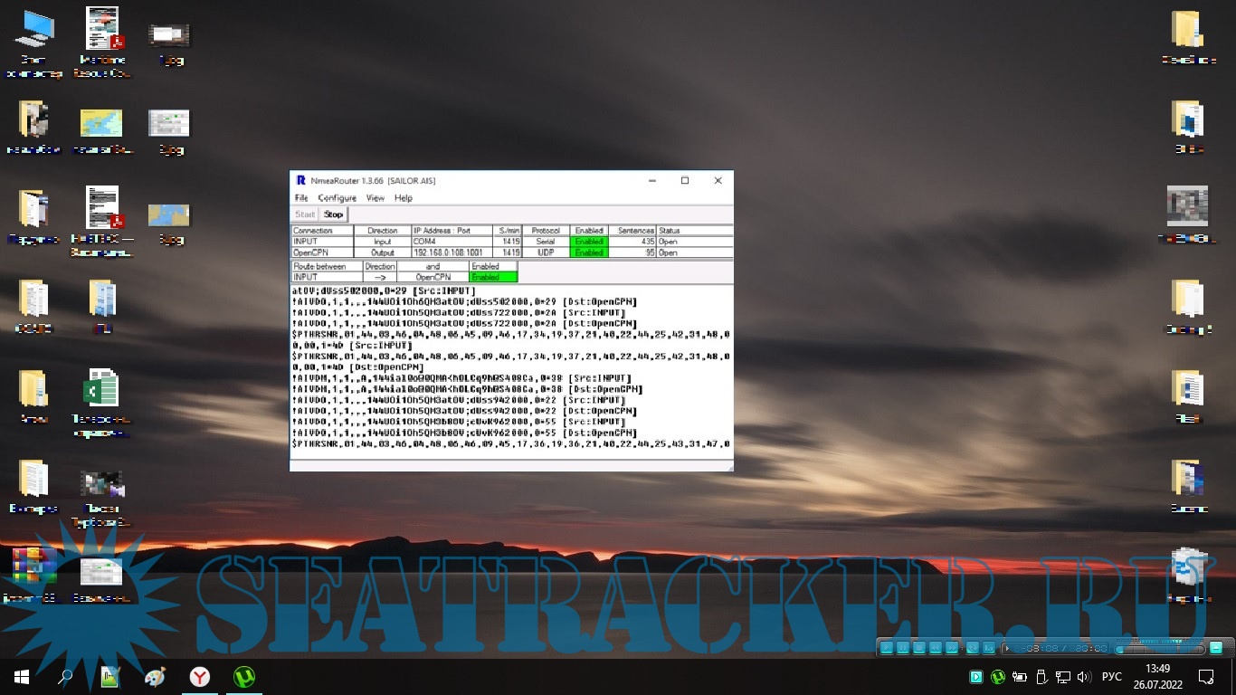Expand the media player with the up-arrow button
This screenshot has height=695, width=1236.
1218,648
